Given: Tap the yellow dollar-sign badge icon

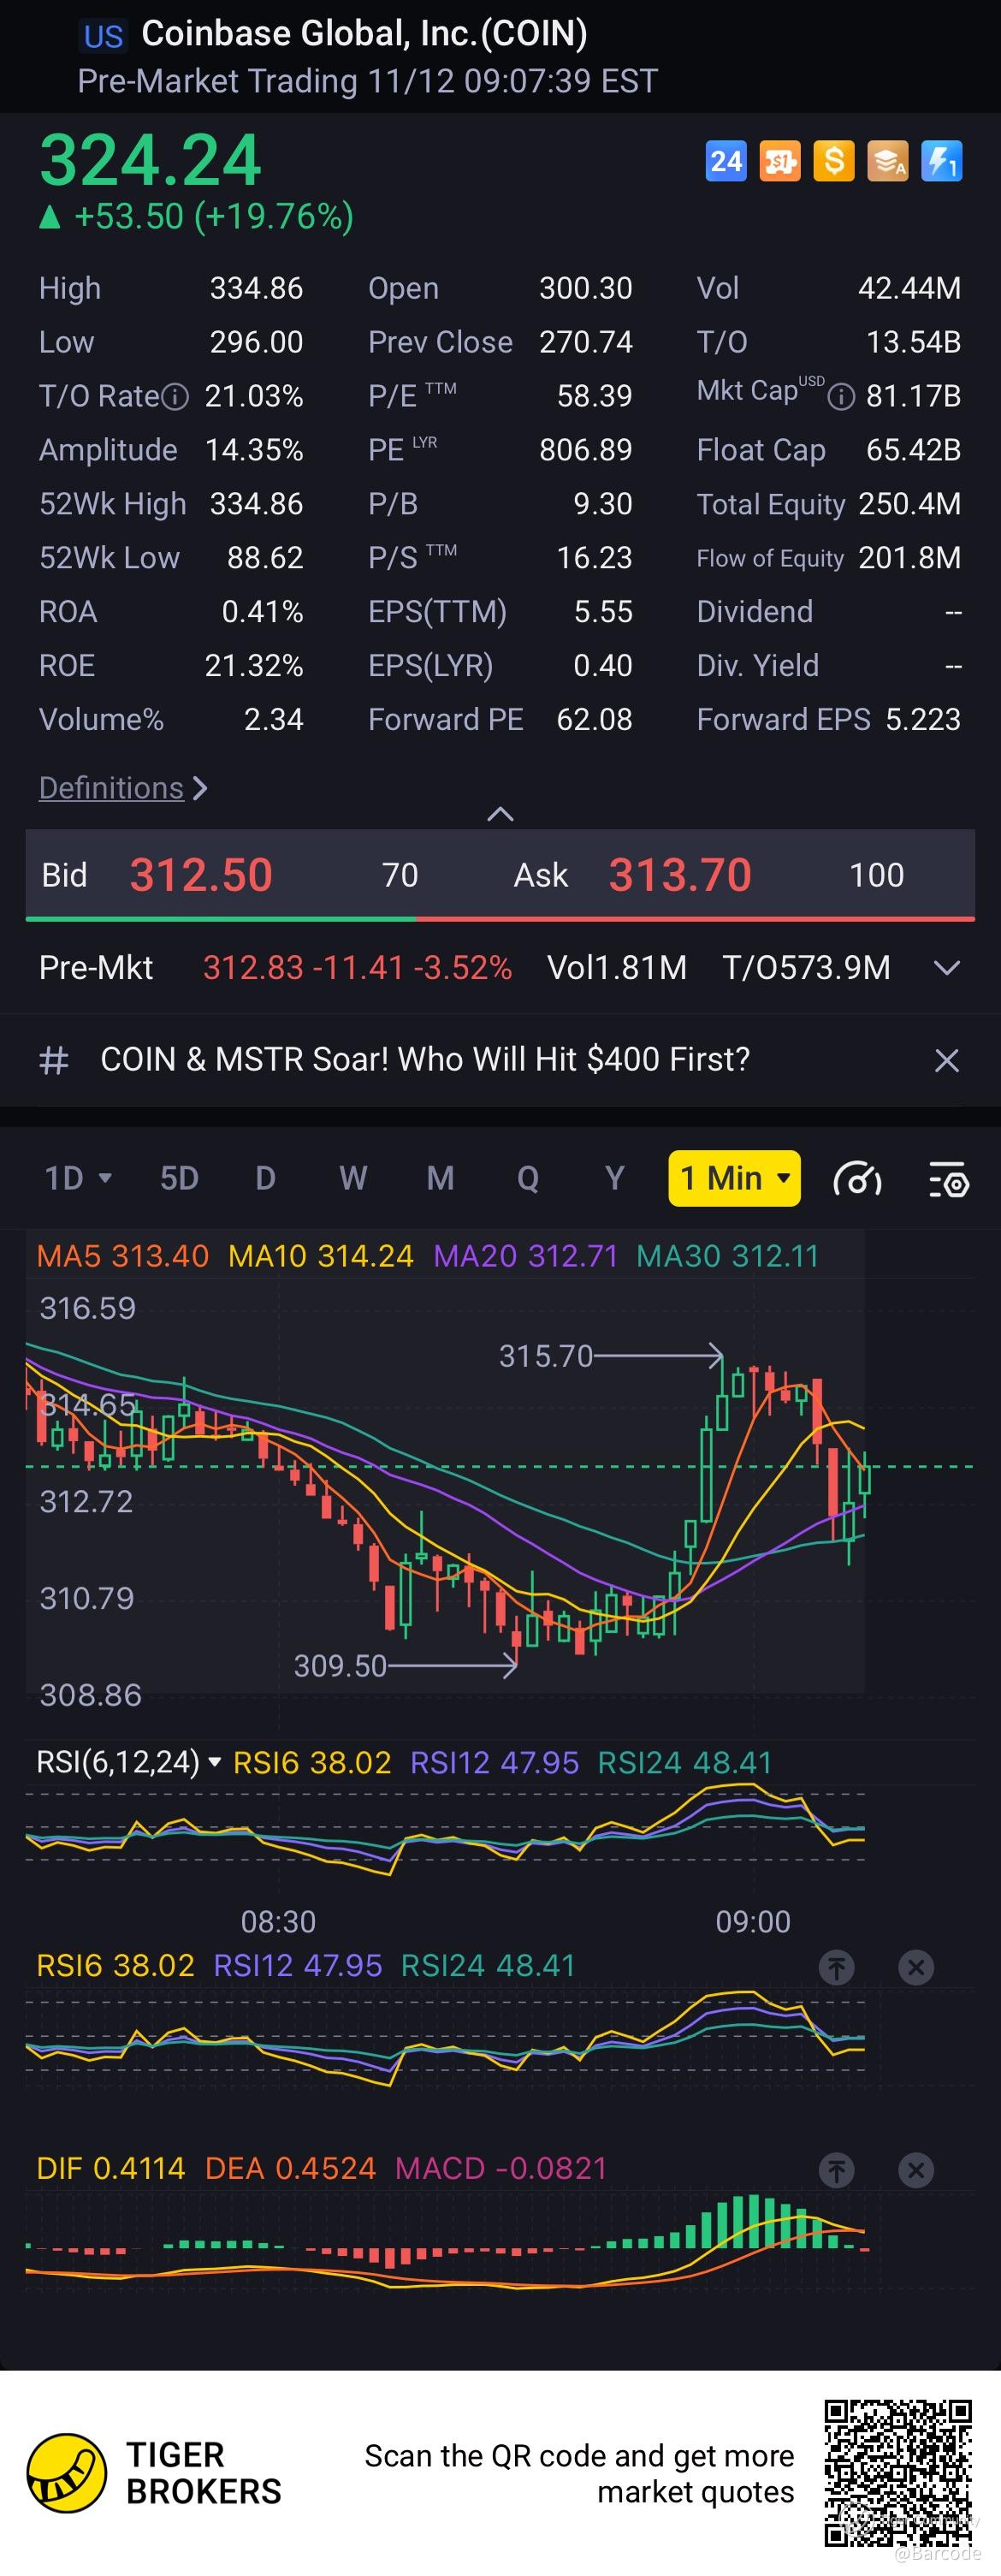Looking at the screenshot, I should click(834, 161).
